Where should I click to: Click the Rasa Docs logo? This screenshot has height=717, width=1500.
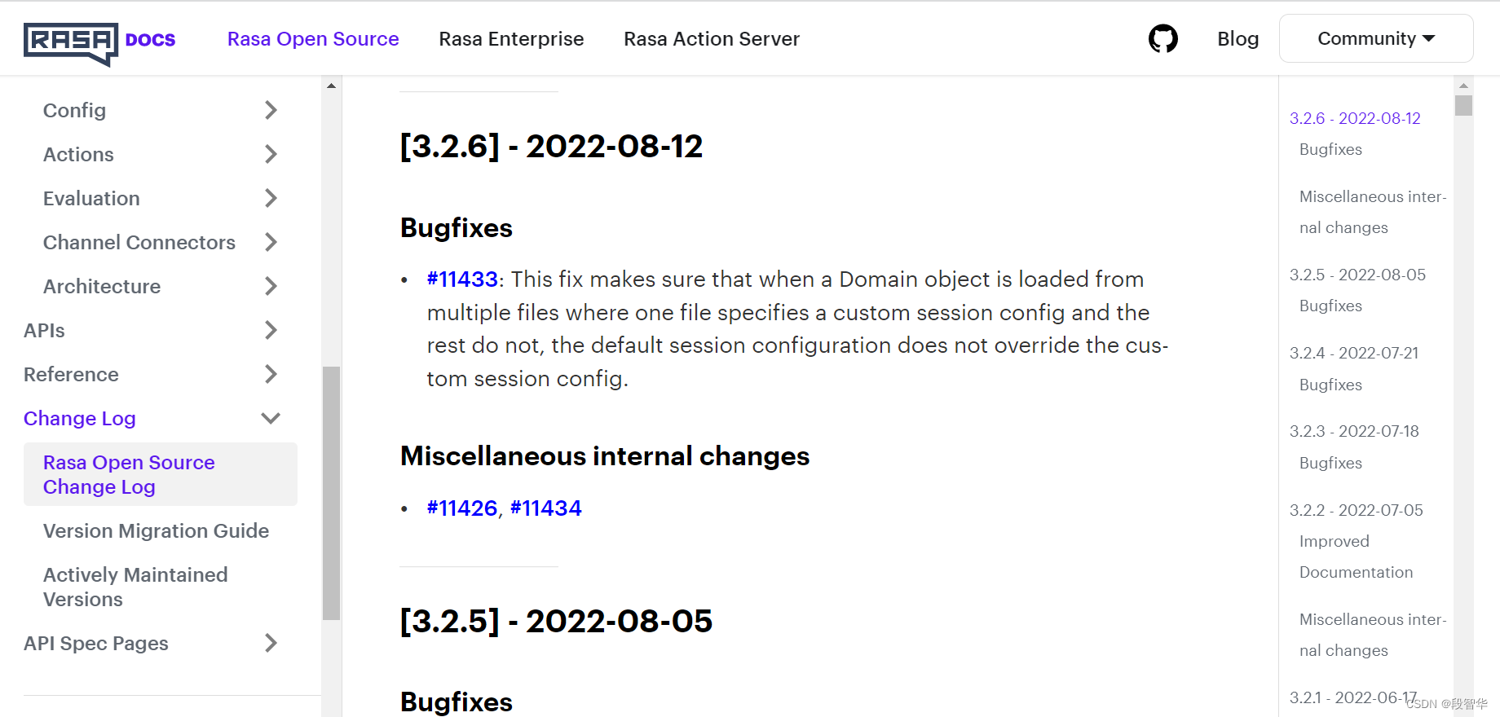point(99,42)
